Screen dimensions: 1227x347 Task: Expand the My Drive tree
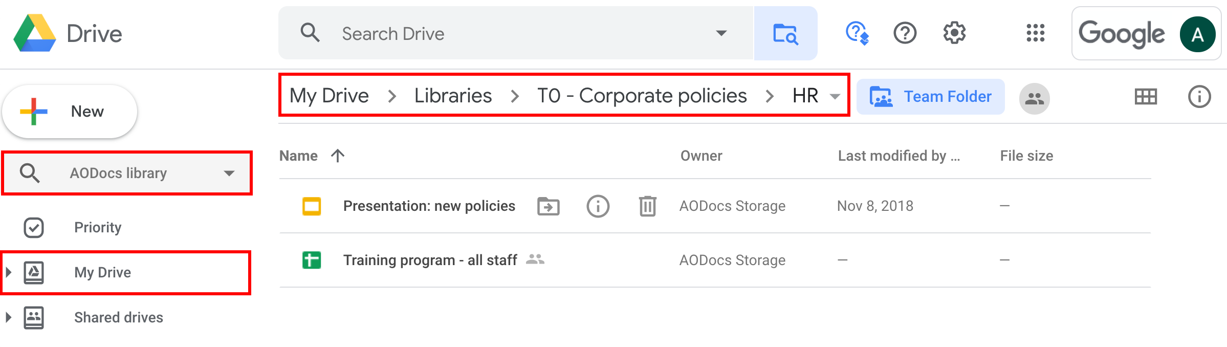[x=8, y=272]
